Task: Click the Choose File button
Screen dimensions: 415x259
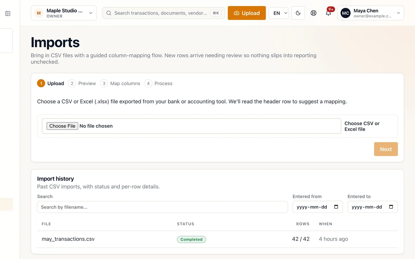Action: pos(62,126)
